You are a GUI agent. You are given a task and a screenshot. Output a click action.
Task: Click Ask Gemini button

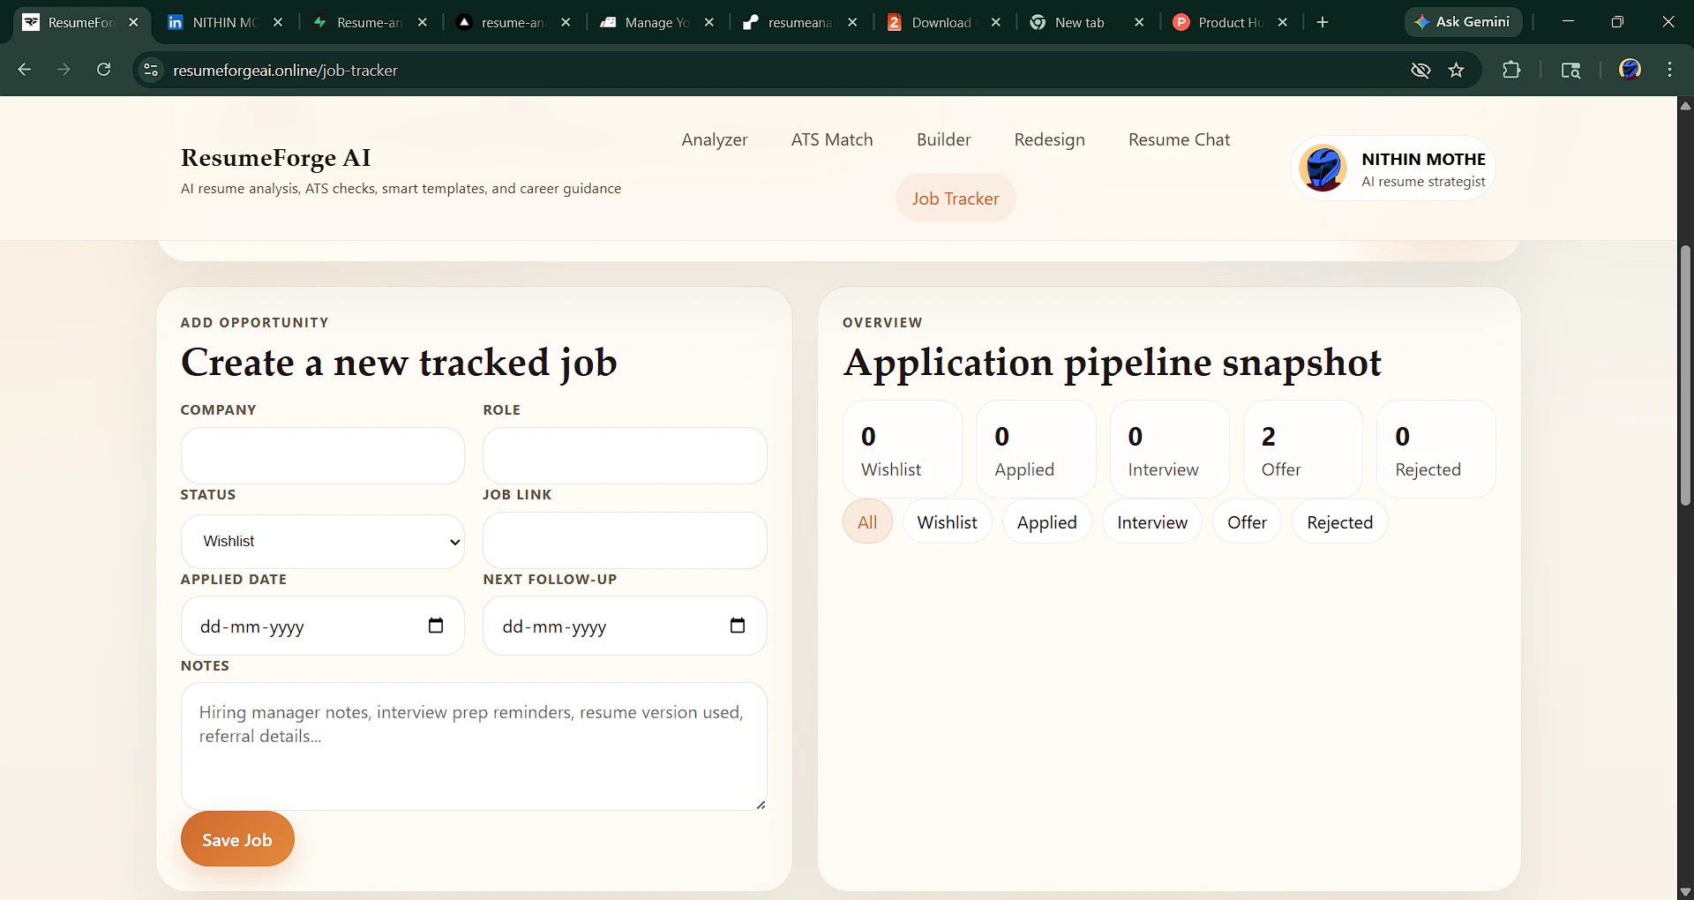(1463, 22)
